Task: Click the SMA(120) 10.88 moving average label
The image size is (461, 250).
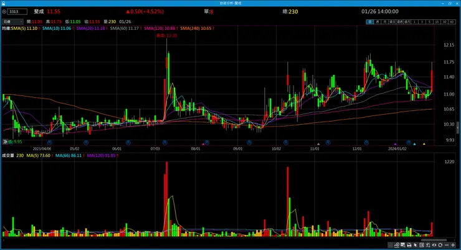Action: pyautogui.click(x=159, y=28)
